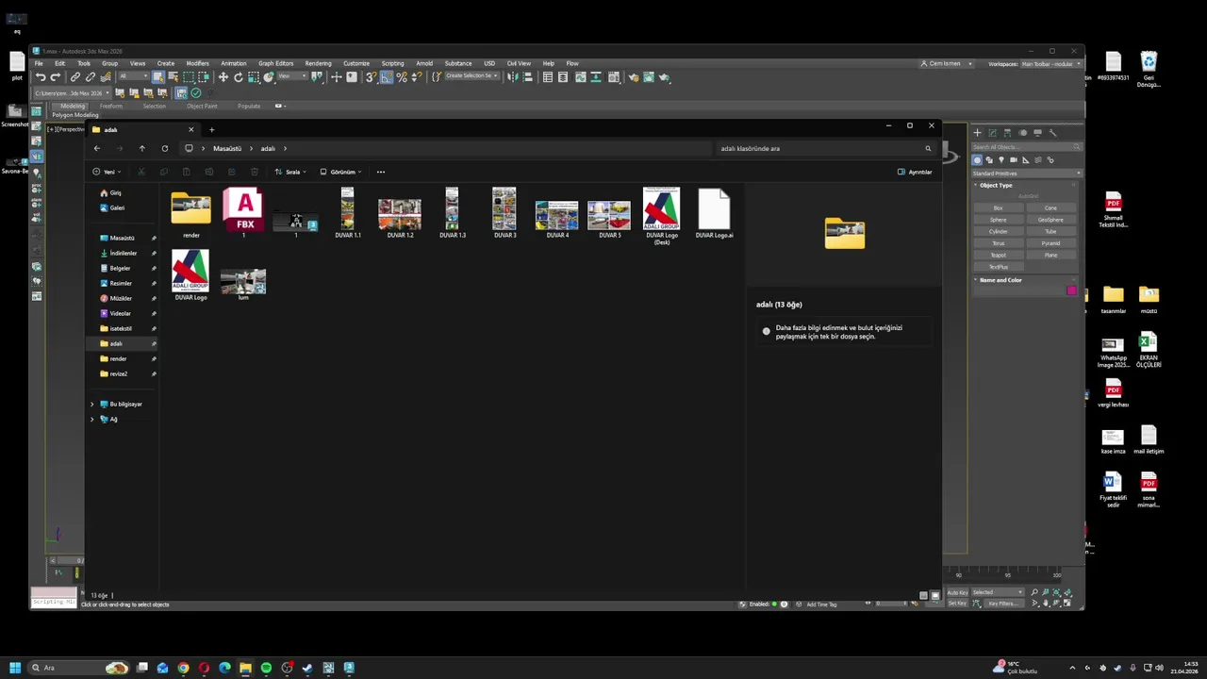Image resolution: width=1207 pixels, height=679 pixels.
Task: Switch to the Object Paint ribbon tab
Action: pos(202,106)
